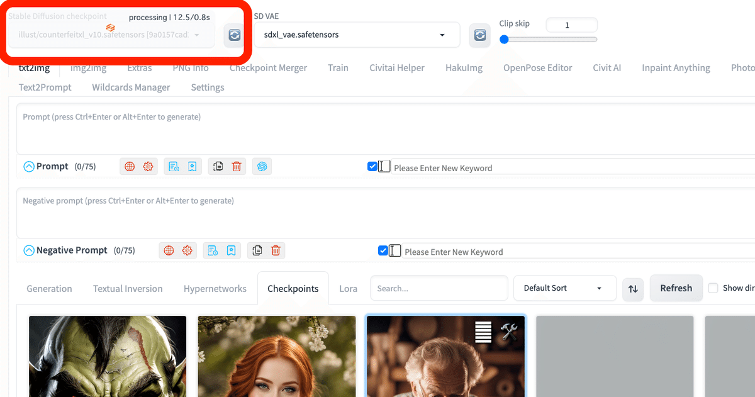This screenshot has width=755, height=397.
Task: Select the old man checkpoint thumbnail
Action: (x=445, y=356)
